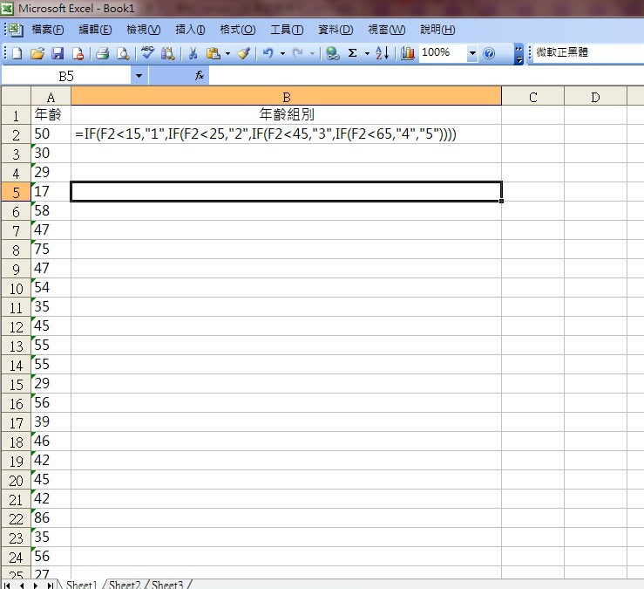Viewport: 644px width, 589px height.
Task: Open the 說明(H) menu
Action: click(x=437, y=30)
